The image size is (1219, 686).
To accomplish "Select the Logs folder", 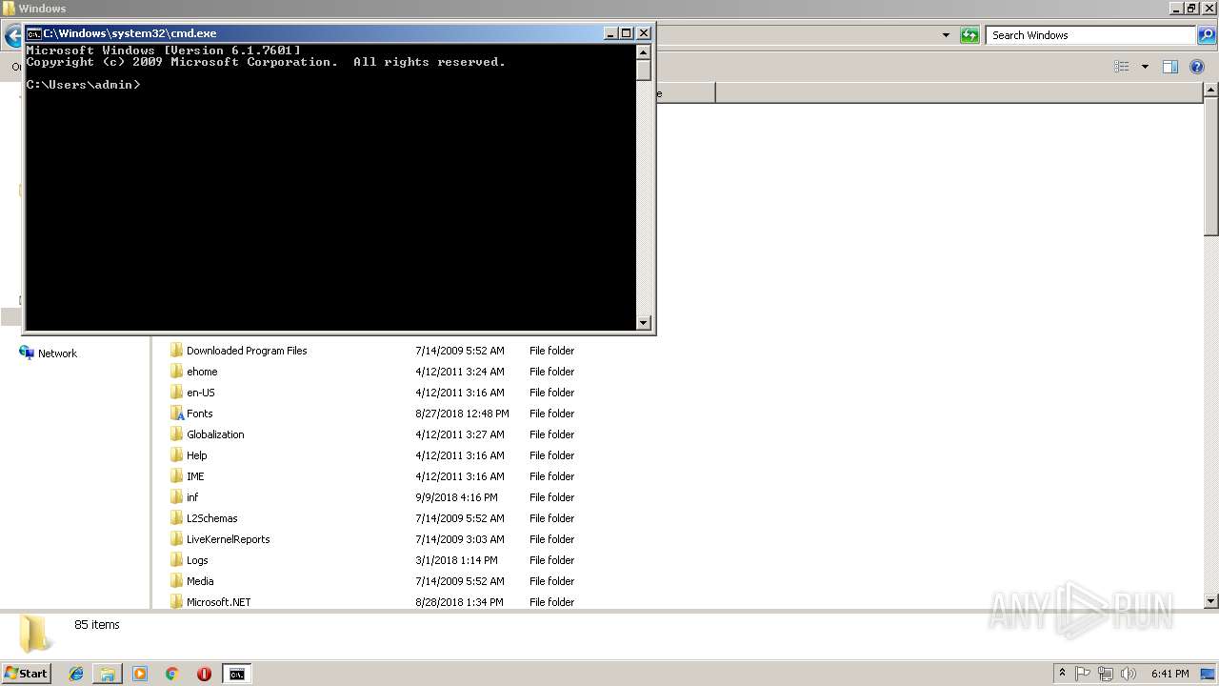I will [197, 560].
